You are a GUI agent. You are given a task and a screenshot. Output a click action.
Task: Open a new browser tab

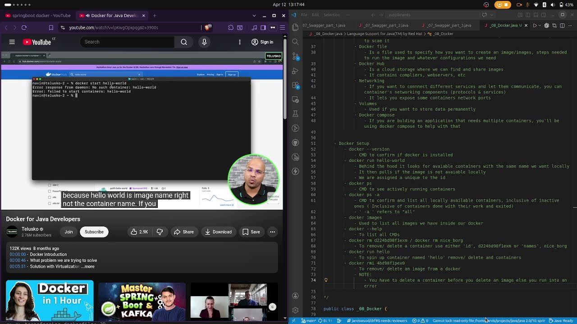click(x=155, y=15)
